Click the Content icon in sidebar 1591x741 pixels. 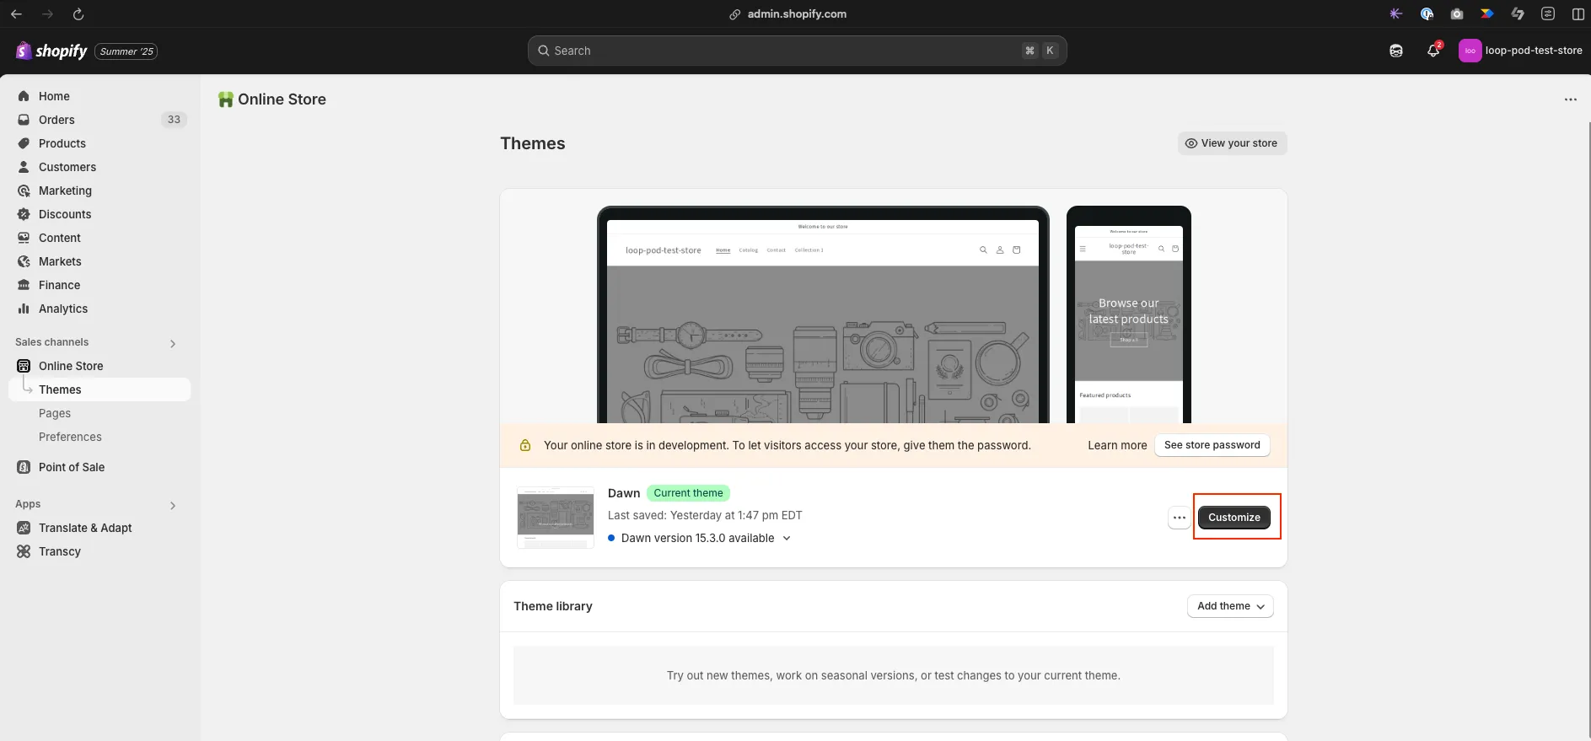coord(24,238)
